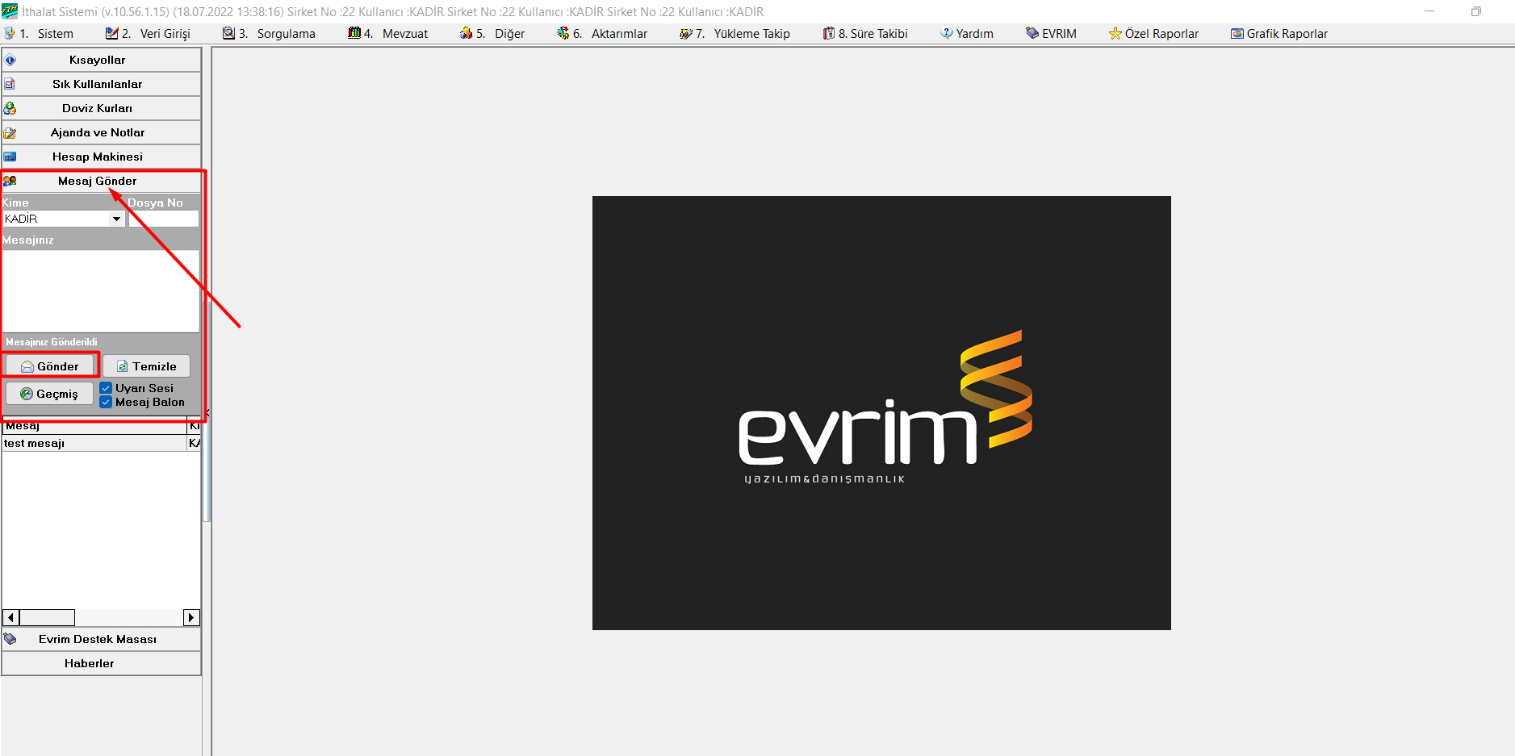The height and width of the screenshot is (756, 1515).
Task: Click the Sık Kullanılanlar panel icon
Action: point(10,84)
